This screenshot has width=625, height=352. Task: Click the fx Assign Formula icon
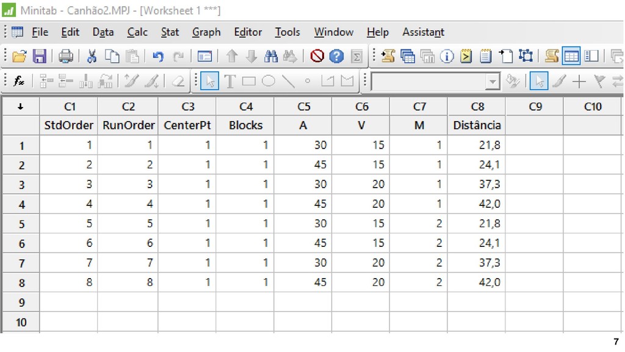(x=19, y=81)
